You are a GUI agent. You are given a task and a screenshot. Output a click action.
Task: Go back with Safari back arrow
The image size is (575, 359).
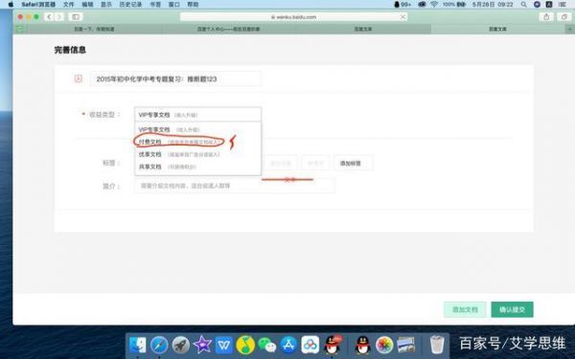(49, 17)
